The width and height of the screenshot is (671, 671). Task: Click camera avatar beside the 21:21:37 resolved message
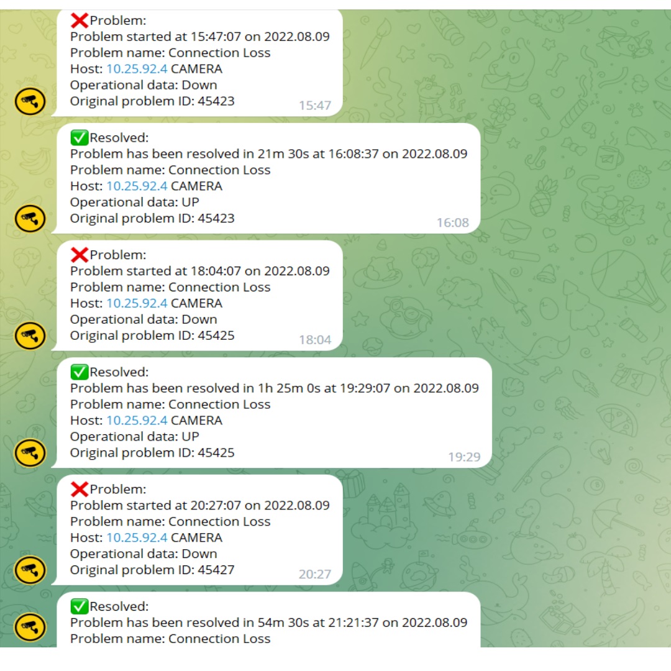pyautogui.click(x=30, y=628)
